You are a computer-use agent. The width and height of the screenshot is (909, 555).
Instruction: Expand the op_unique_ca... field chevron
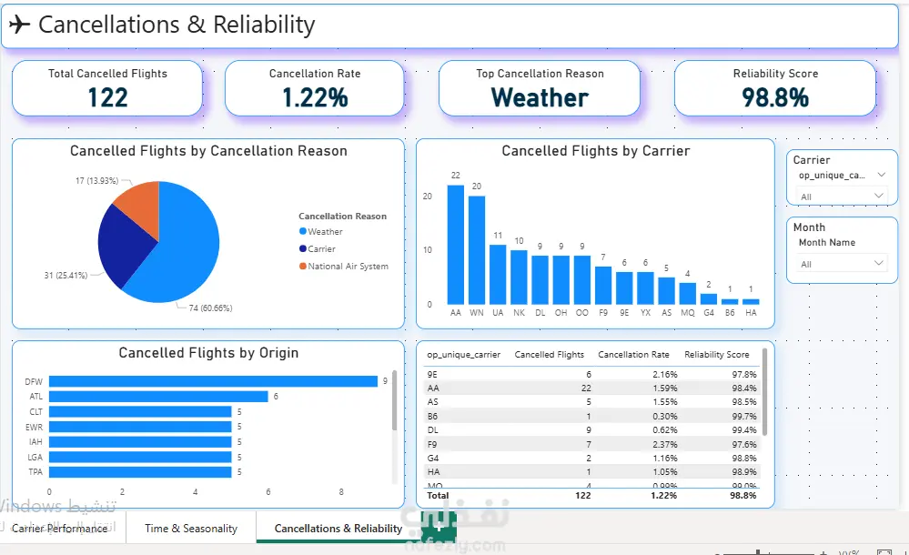[881, 175]
